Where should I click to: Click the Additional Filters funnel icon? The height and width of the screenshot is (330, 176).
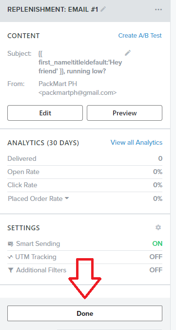pyautogui.click(x=11, y=270)
